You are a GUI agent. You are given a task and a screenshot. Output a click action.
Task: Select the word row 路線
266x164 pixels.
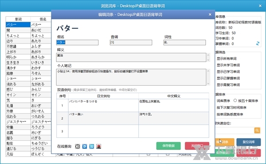click(18, 73)
